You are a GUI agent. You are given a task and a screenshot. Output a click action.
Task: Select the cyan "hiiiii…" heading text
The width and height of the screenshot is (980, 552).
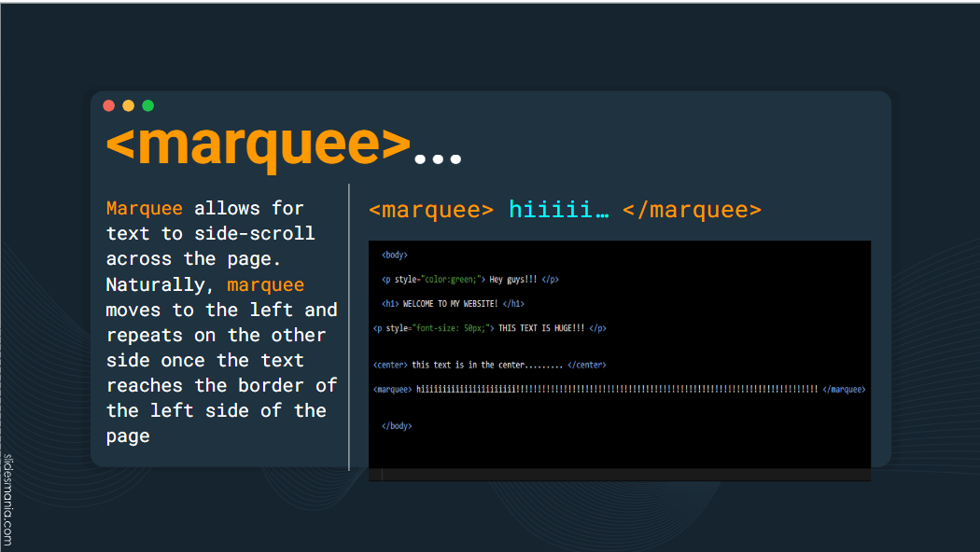click(558, 210)
